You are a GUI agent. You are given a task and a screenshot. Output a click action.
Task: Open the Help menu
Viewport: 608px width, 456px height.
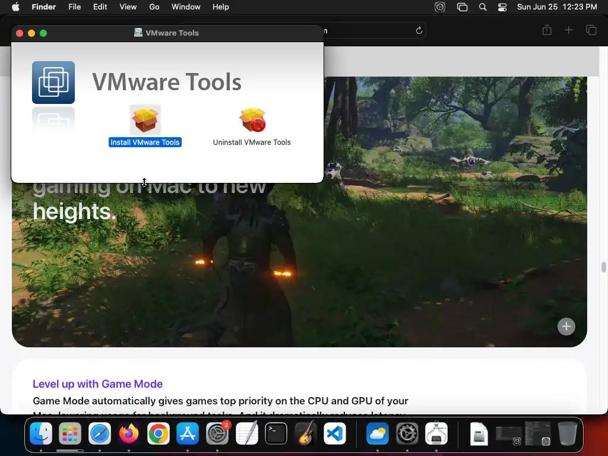click(221, 7)
